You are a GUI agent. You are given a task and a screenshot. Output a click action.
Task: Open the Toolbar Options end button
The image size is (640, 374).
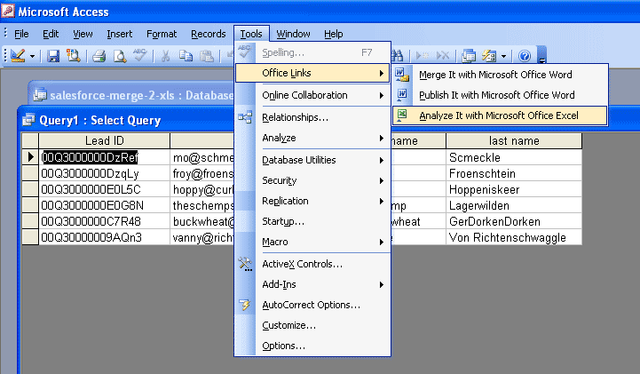click(542, 56)
